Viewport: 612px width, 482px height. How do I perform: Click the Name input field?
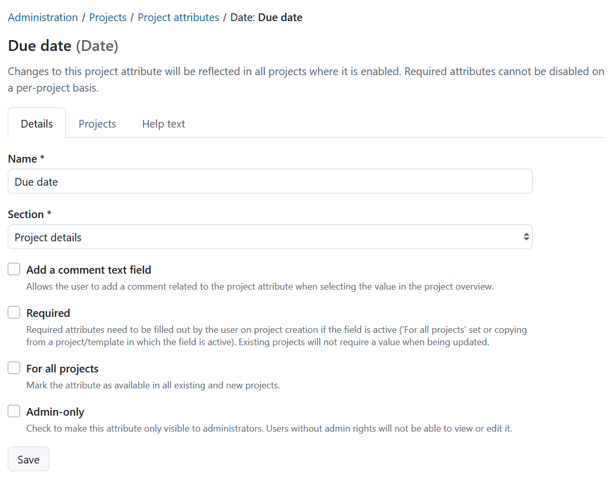tap(270, 182)
